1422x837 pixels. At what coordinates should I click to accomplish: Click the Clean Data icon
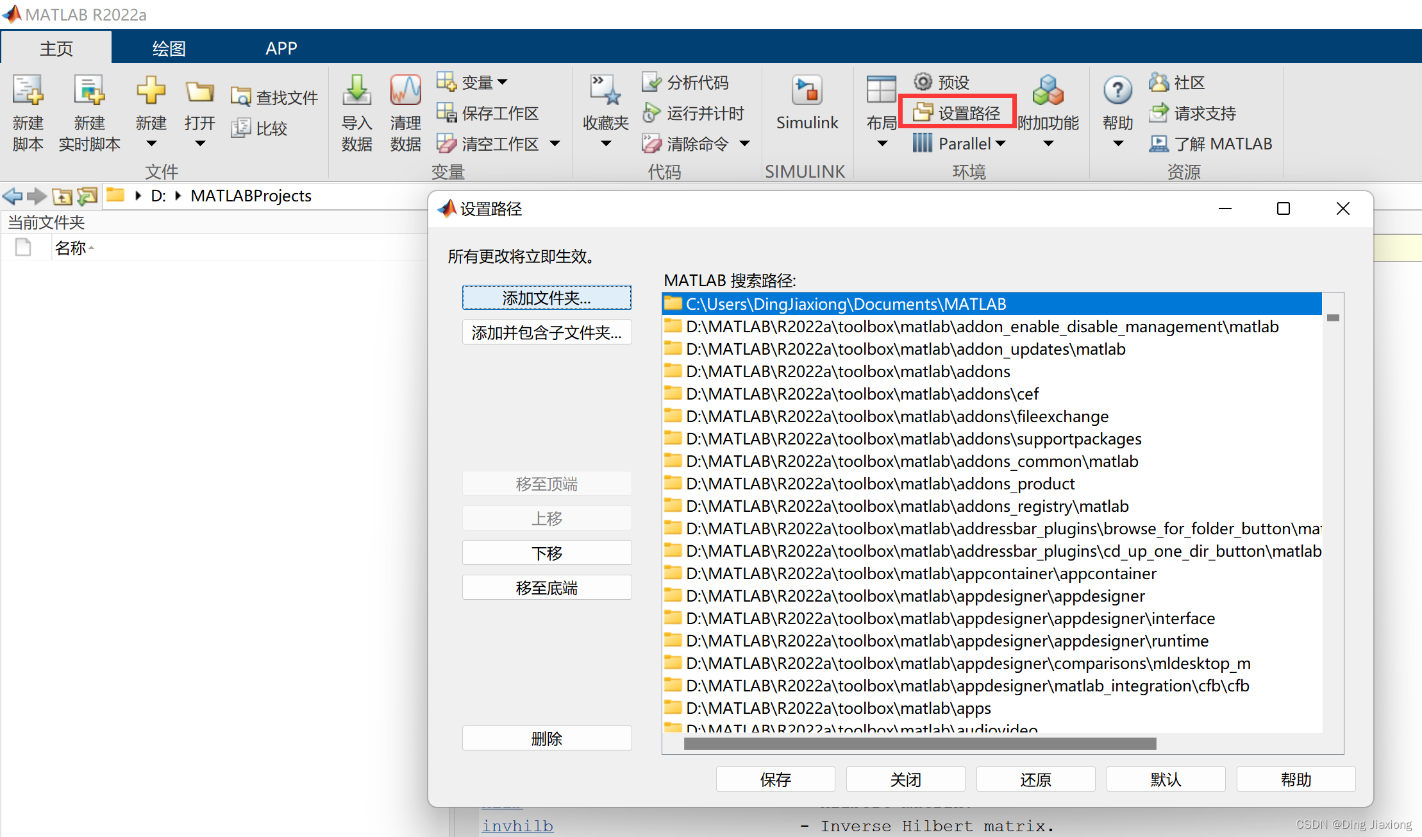(x=405, y=91)
